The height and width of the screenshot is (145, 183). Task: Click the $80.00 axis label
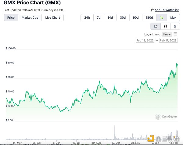pos(10,63)
